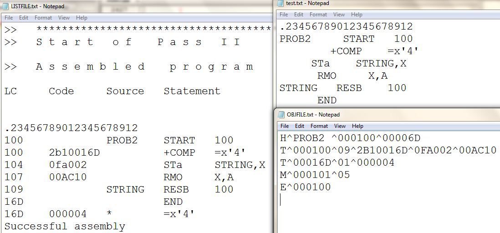Click the ruler line in test.txt
Screen dimensions: 500x233
[346, 26]
